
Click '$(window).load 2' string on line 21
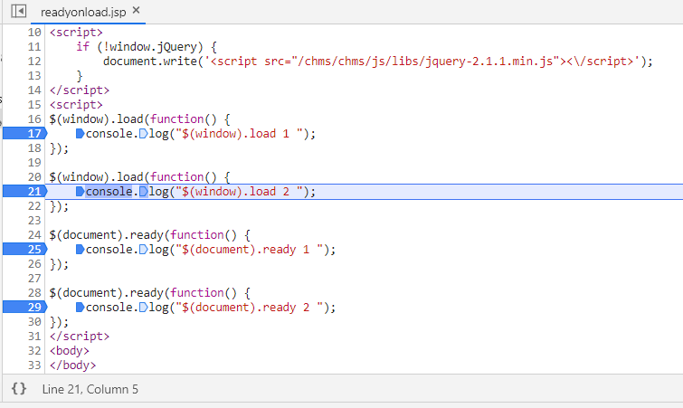click(239, 191)
